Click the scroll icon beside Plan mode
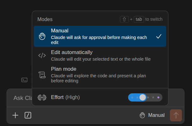 coord(42,75)
